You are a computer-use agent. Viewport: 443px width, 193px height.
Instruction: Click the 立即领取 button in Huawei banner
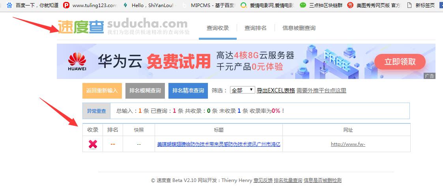[400, 62]
